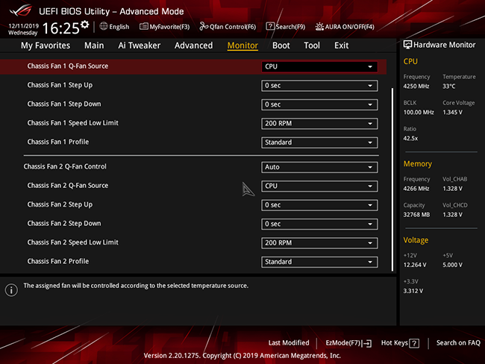This screenshot has height=364, width=485.
Task: Click the settings gear beside the clock
Action: pos(85,25)
